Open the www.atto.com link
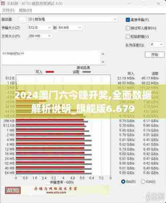The height and width of the screenshot is (203, 166). 56,192
